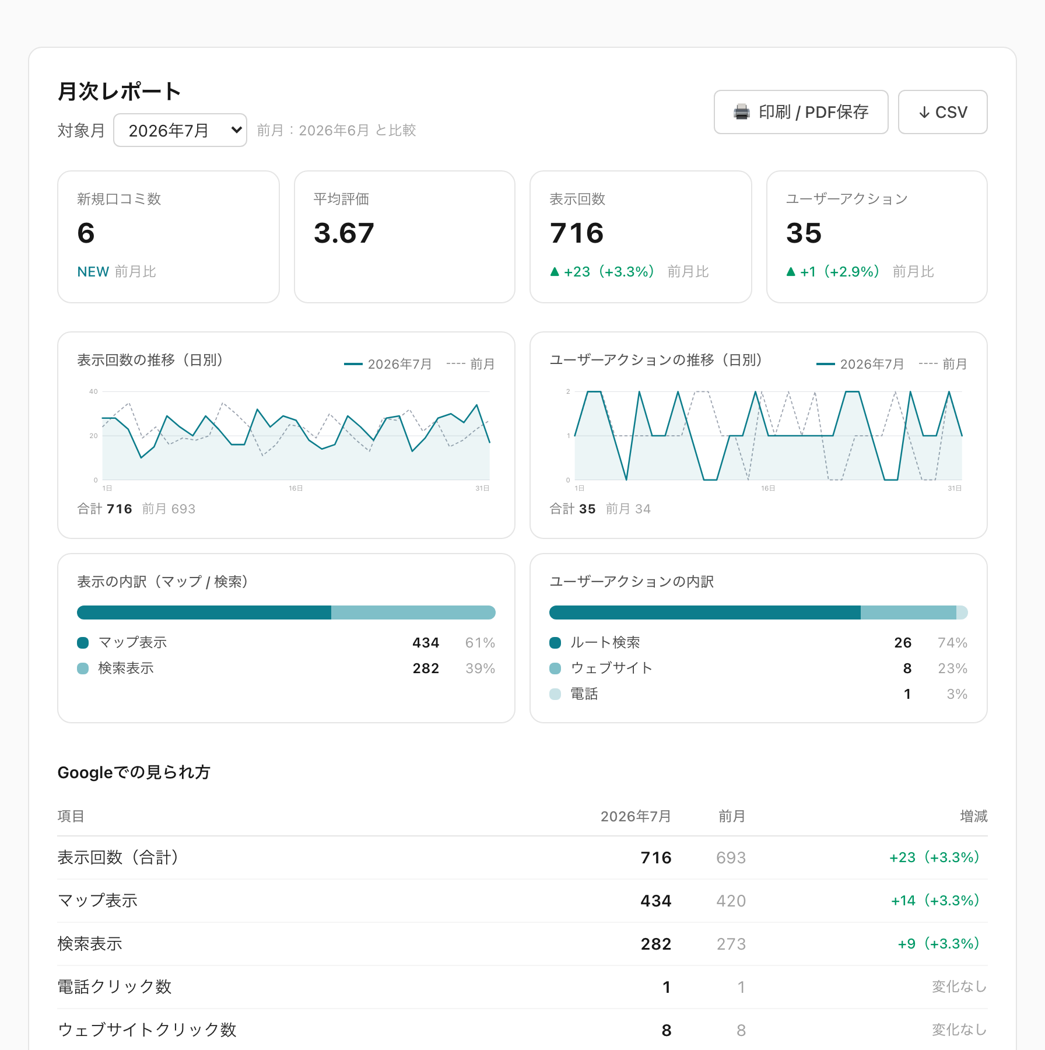
Task: Open the 対象月 month dropdown
Action: pos(180,130)
